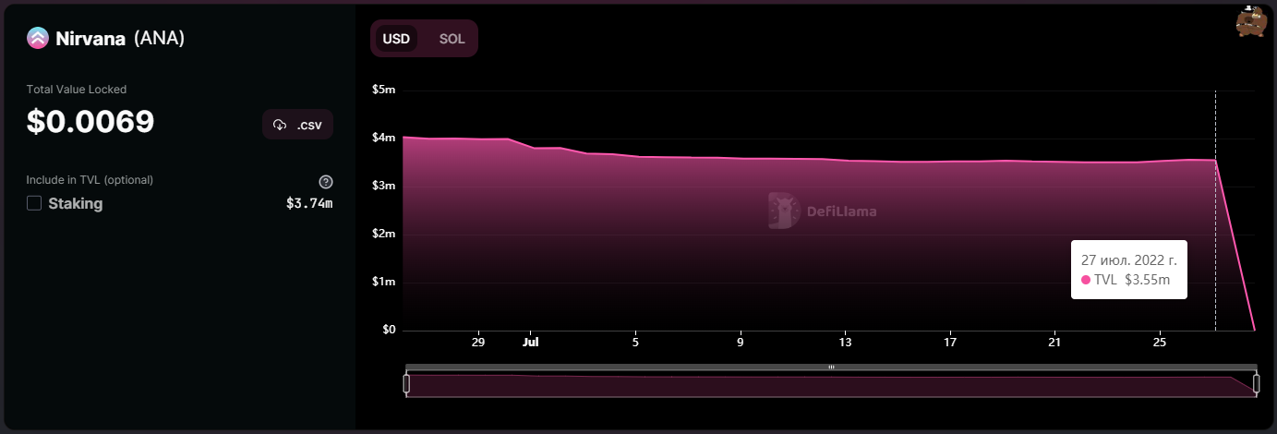
Task: Click the range slider's top move bar
Action: pos(831,367)
